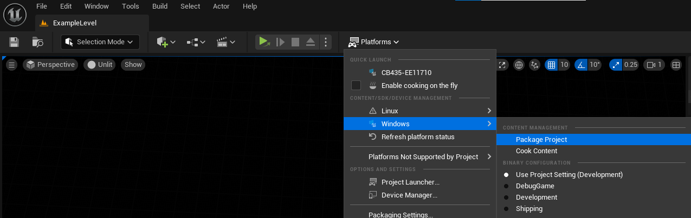The height and width of the screenshot is (218, 691).
Task: Choose Package Project from Windows submenu
Action: [x=541, y=140]
